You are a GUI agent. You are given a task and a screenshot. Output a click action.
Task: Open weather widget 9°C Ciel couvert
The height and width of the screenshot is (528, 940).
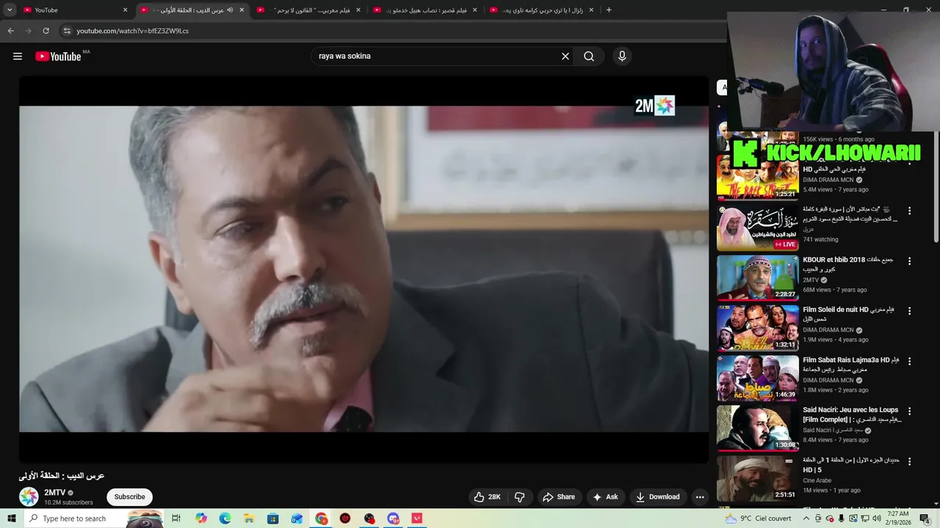click(x=758, y=518)
